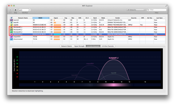Click the Filter search field
175x105 pixels.
point(157,10)
